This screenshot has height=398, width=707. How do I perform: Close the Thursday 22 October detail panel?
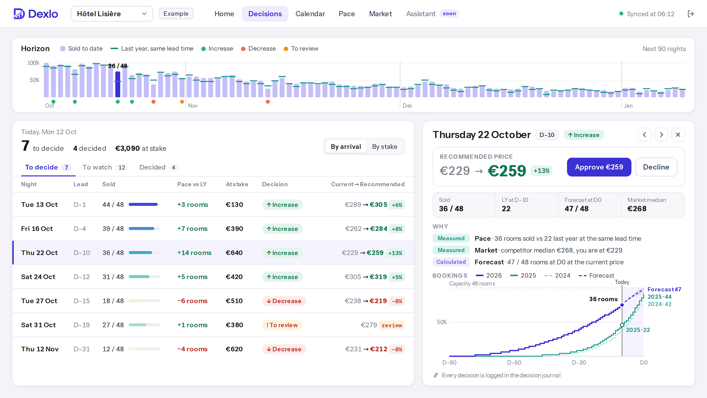point(678,135)
